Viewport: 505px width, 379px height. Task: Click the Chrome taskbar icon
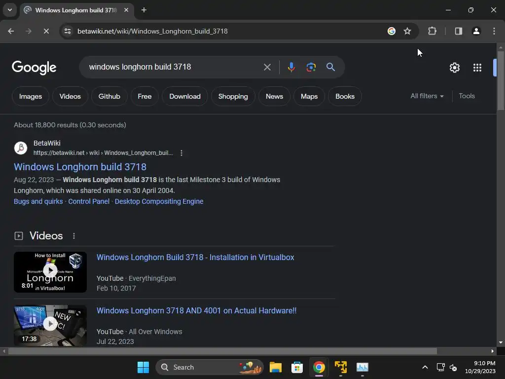click(x=319, y=367)
